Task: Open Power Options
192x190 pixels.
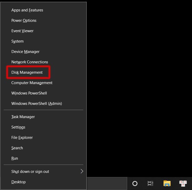Action: (x=24, y=21)
